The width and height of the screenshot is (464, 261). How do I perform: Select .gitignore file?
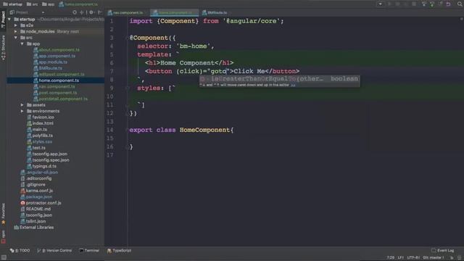(33, 185)
